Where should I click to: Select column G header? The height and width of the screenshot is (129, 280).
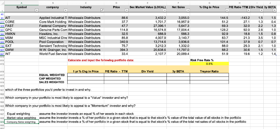coord(209,3)
